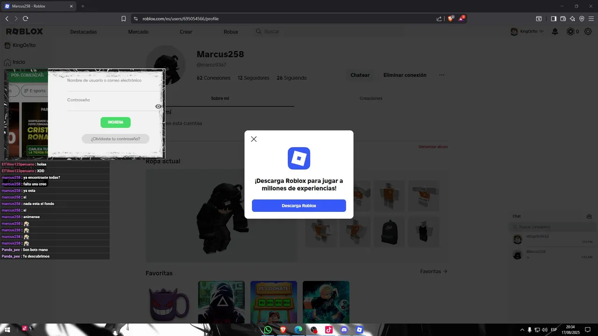Click Denunciar abuso link

coord(433,147)
